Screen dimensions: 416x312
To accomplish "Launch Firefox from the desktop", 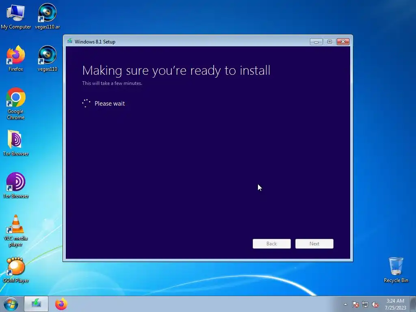I will point(16,58).
